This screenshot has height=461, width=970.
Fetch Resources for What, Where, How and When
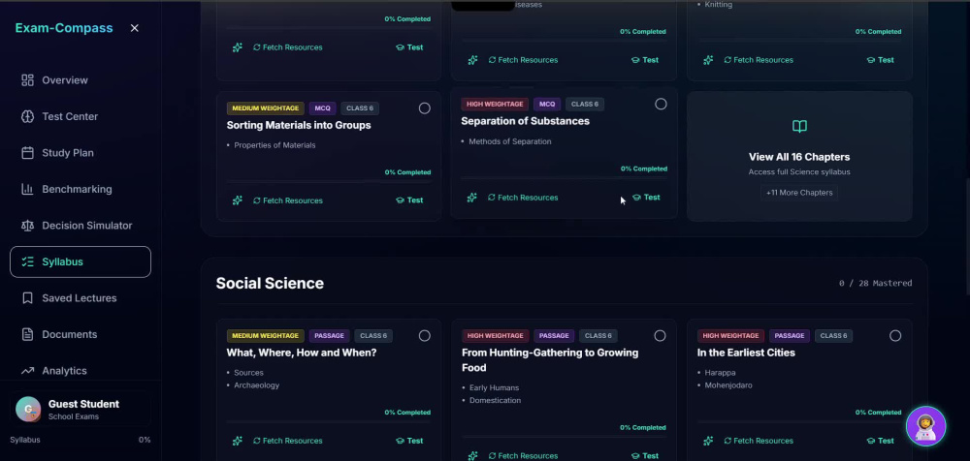(288, 441)
